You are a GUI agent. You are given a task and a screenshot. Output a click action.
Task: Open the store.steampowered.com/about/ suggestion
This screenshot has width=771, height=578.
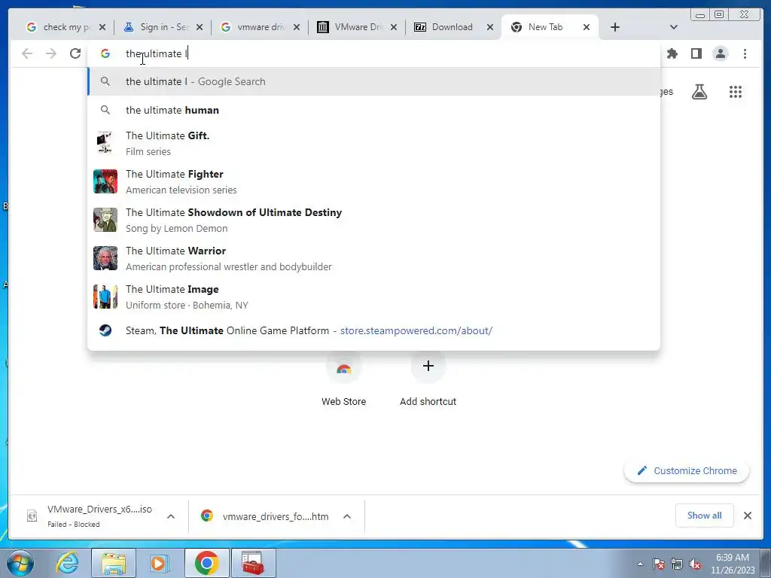point(373,330)
